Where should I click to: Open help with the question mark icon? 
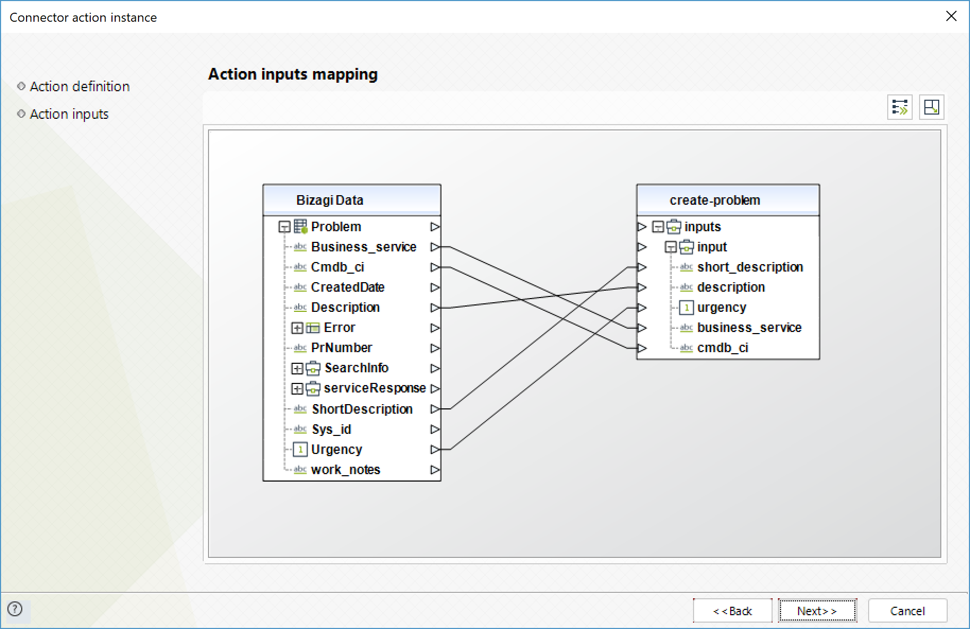click(x=15, y=609)
